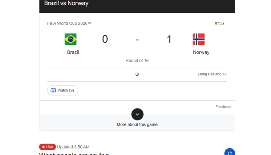Viewport: 271px width, 155px height.
Task: Click Norway's score of 1
Action: [169, 39]
